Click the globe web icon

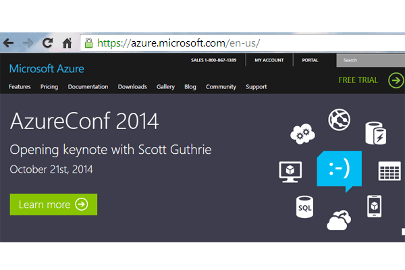click(x=339, y=121)
